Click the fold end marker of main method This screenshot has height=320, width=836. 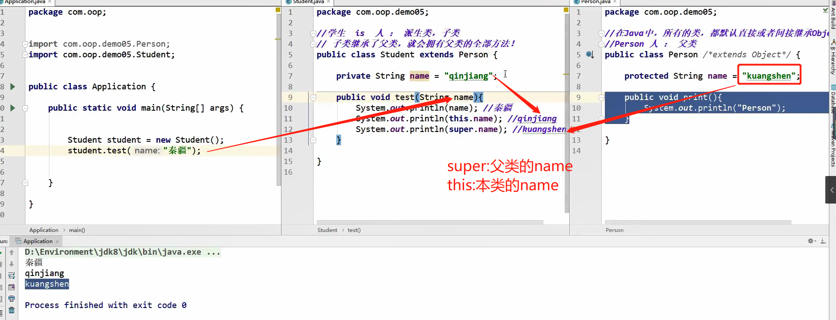[25, 183]
